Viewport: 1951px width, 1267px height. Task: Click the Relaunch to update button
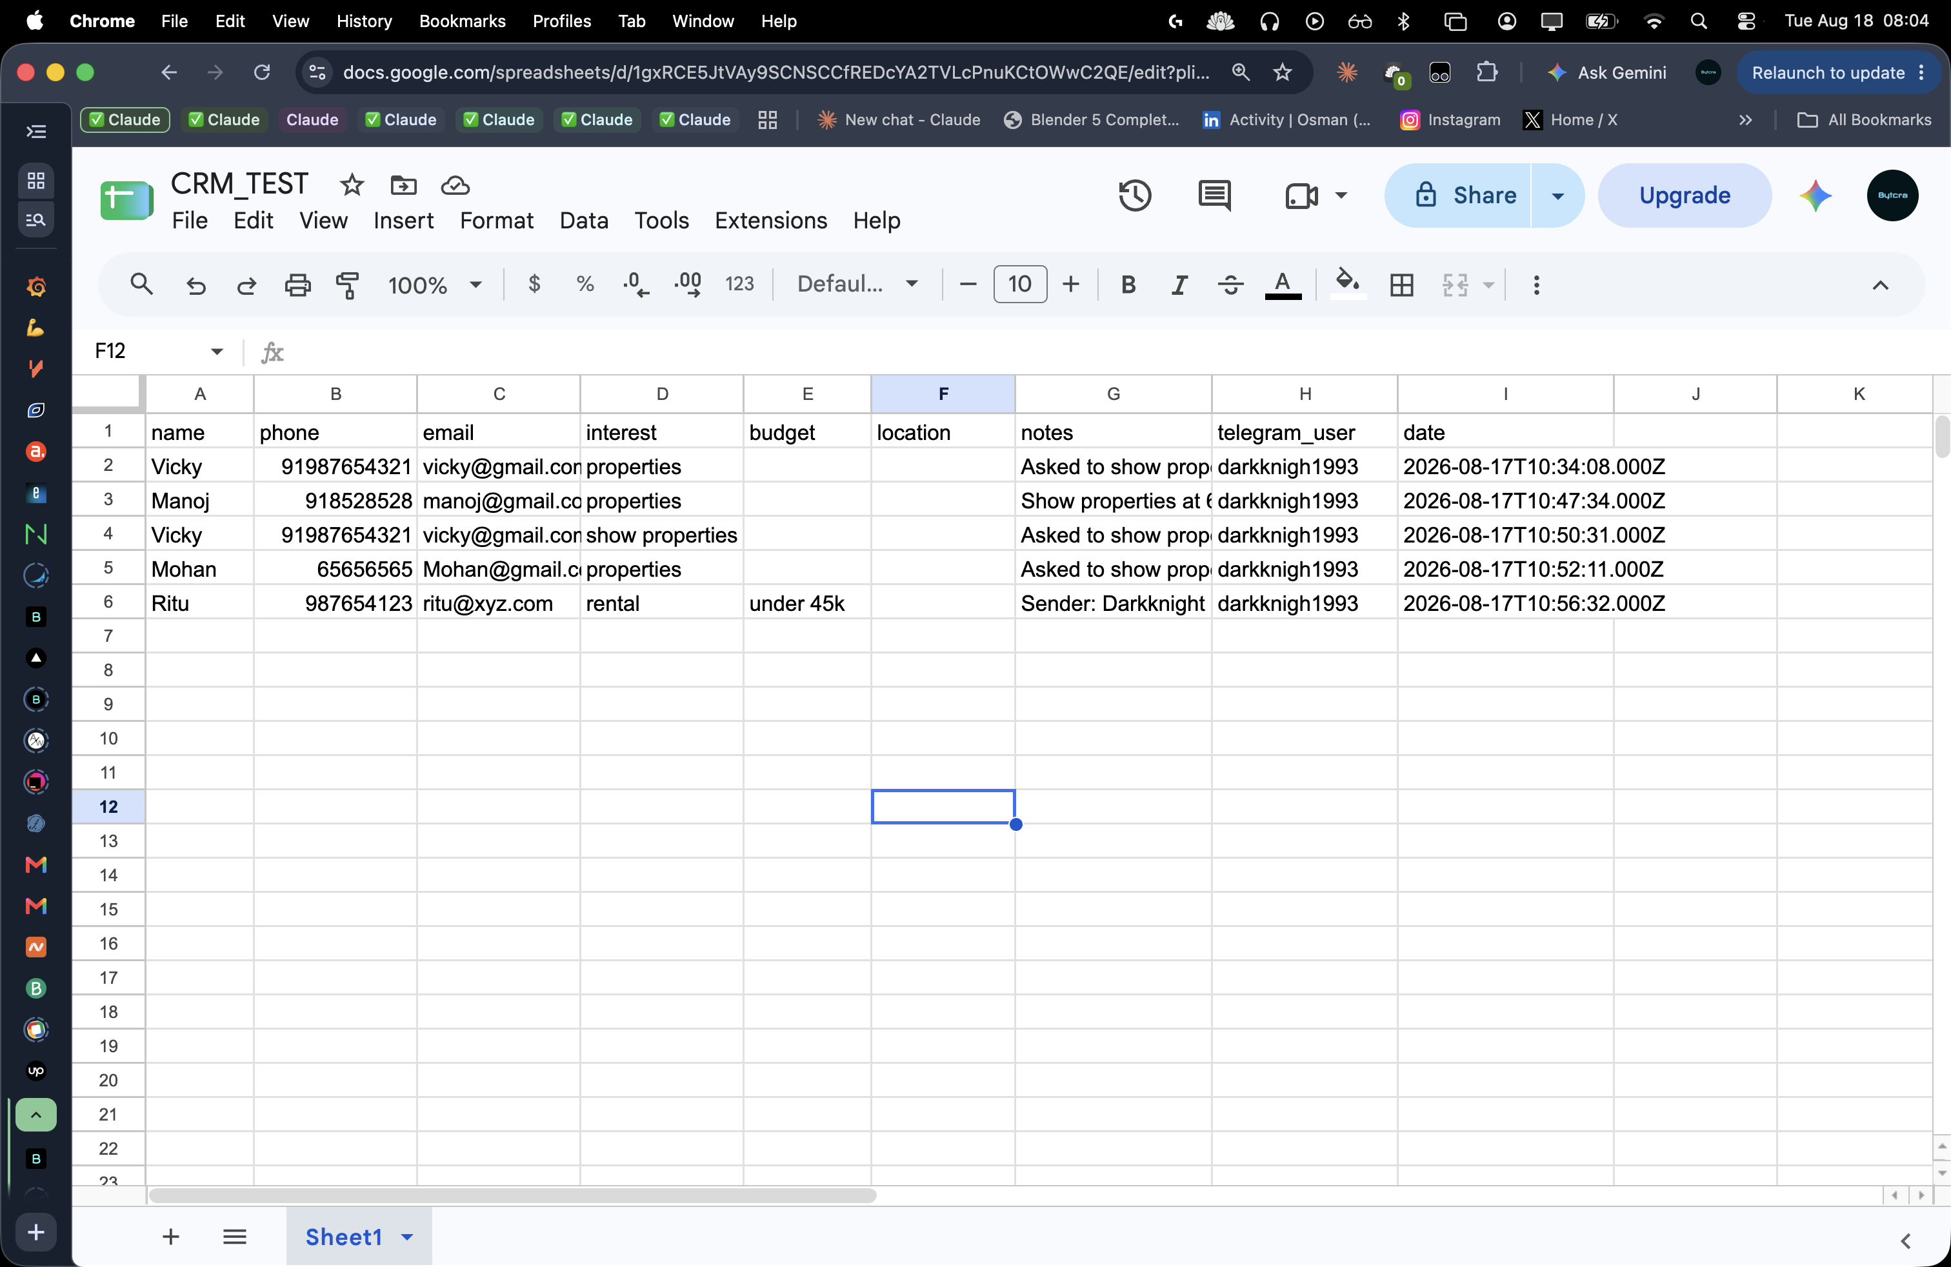point(1838,73)
